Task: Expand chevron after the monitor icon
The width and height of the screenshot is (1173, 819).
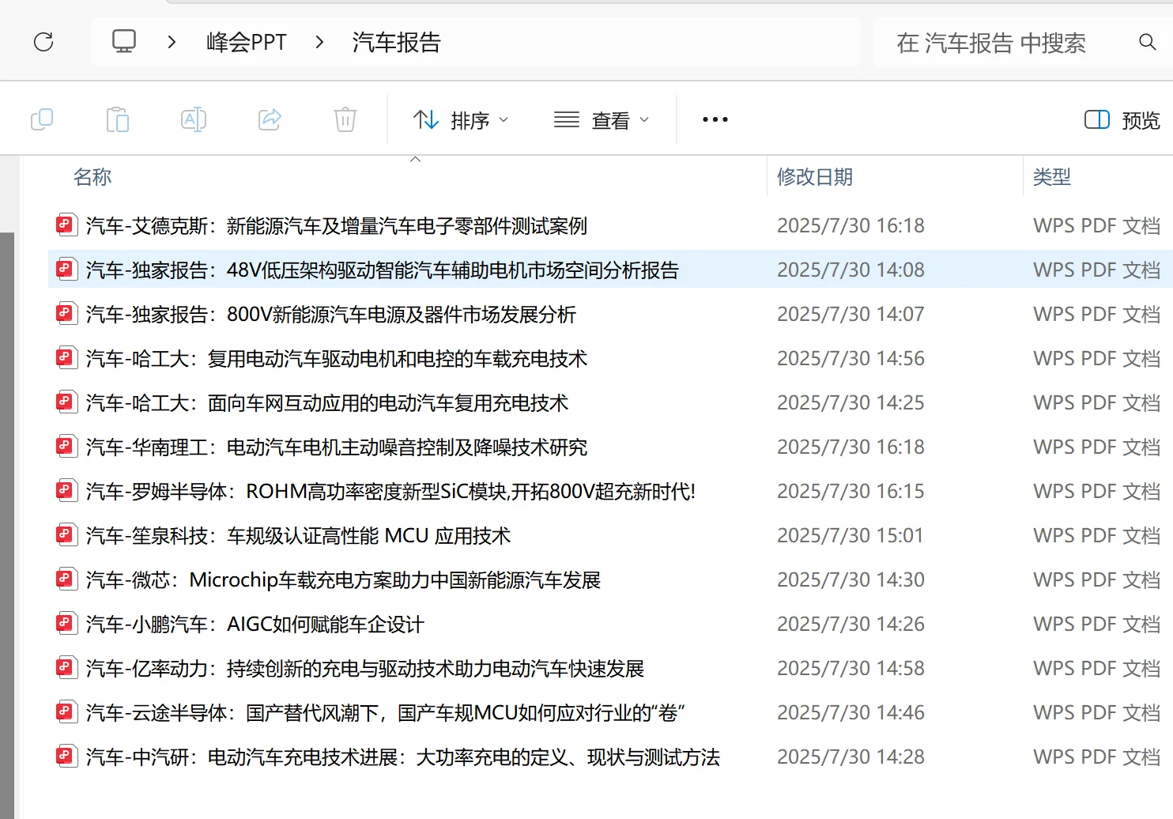Action: click(172, 42)
